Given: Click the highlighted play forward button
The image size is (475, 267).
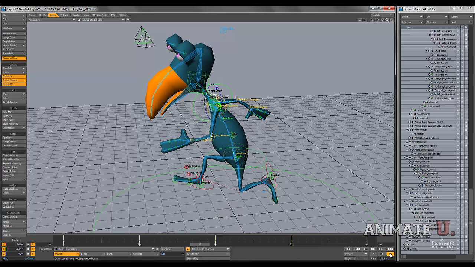Looking at the screenshot, I should [x=390, y=254].
